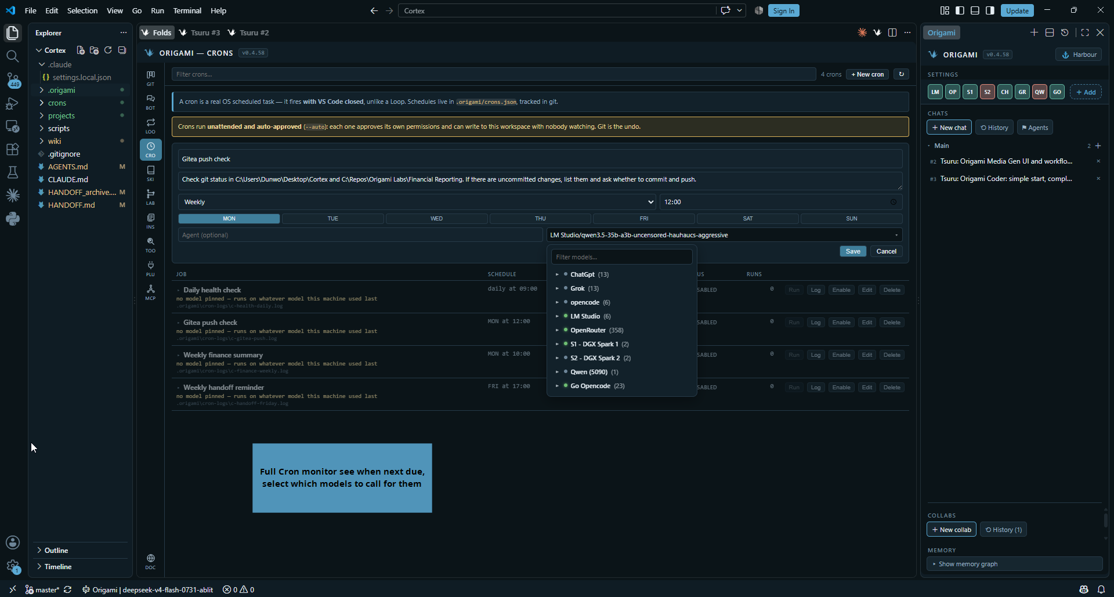This screenshot has width=1114, height=597.
Task: Open the INS section in Origami sidebar
Action: (x=150, y=221)
